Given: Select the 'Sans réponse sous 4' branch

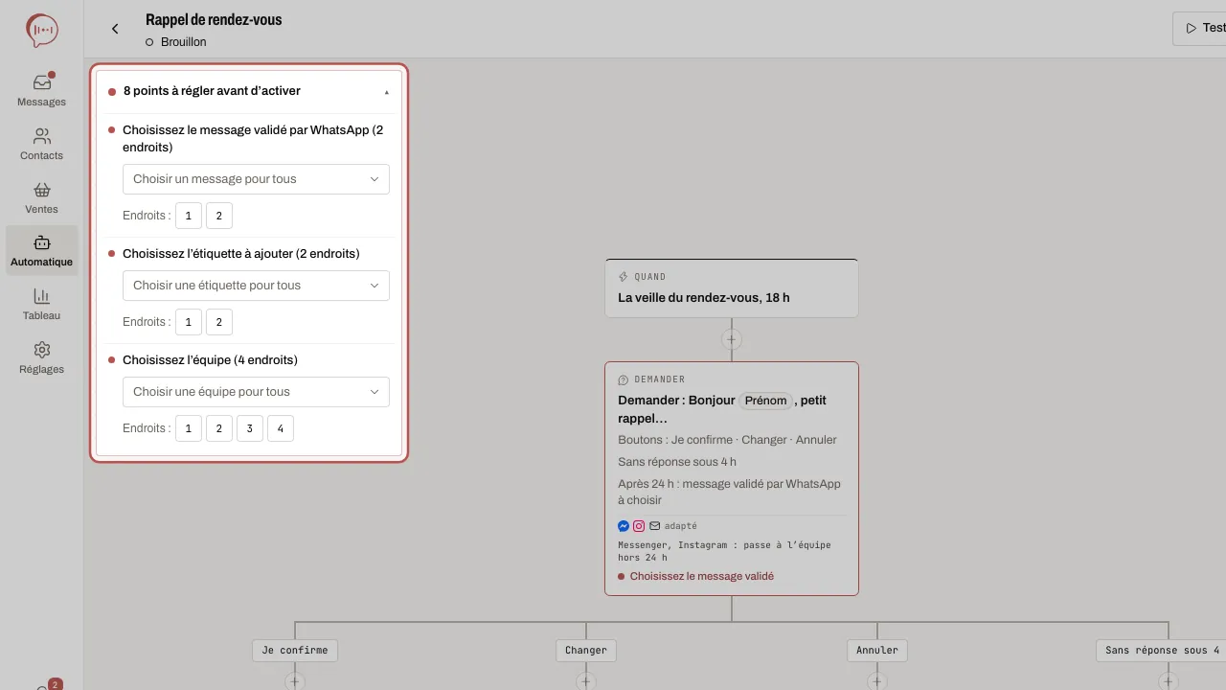Looking at the screenshot, I should point(1161,650).
